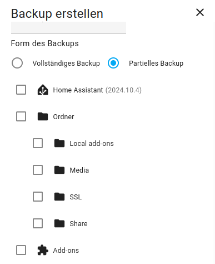Tick the Ordner checkbox
The height and width of the screenshot is (264, 215).
click(21, 116)
